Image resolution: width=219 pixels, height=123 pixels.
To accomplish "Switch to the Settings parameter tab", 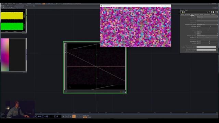I will pos(196,14).
